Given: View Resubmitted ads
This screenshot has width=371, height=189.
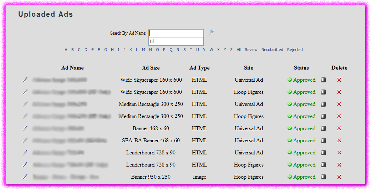Looking at the screenshot, I should click(x=272, y=50).
